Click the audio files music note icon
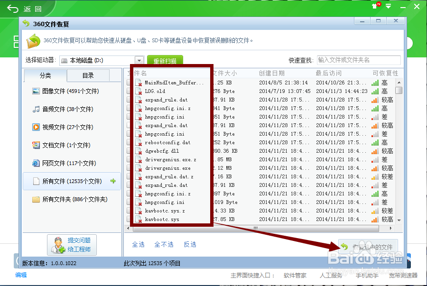427x286 pixels. point(36,110)
